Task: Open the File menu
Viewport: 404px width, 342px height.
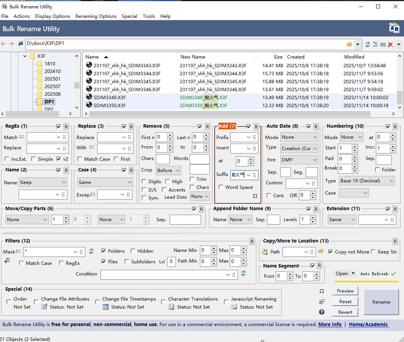Action: tap(5, 16)
